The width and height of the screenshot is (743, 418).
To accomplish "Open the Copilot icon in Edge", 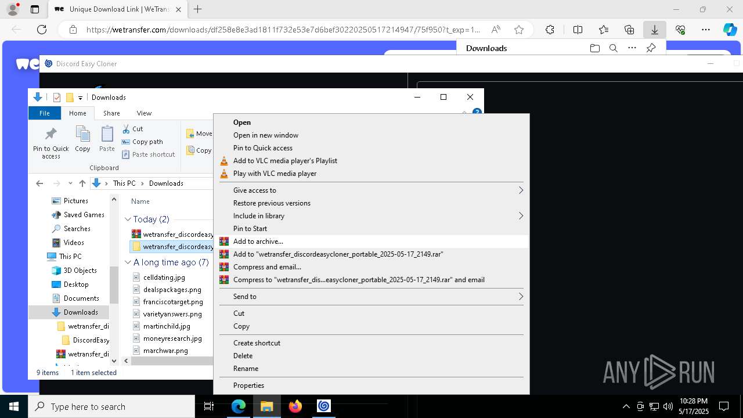I will point(730,30).
